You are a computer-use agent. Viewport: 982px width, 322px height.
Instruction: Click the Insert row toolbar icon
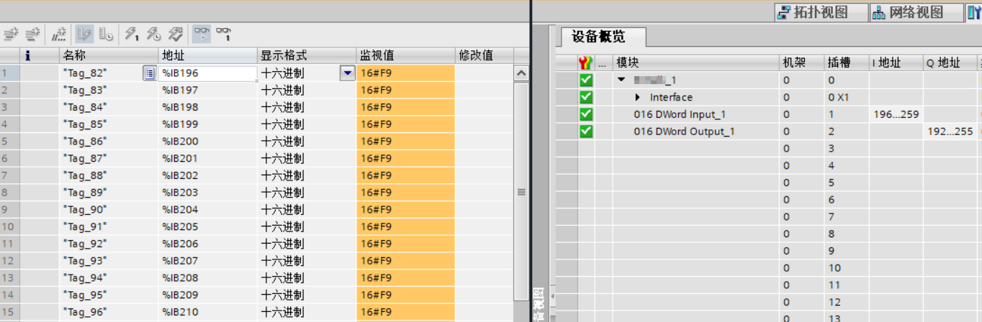point(10,33)
